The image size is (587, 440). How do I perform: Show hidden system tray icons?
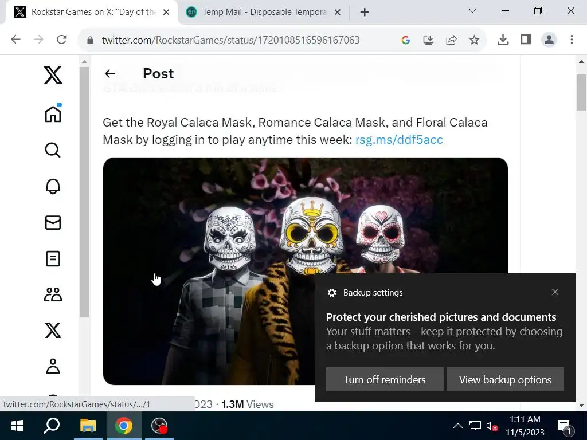pos(458,426)
